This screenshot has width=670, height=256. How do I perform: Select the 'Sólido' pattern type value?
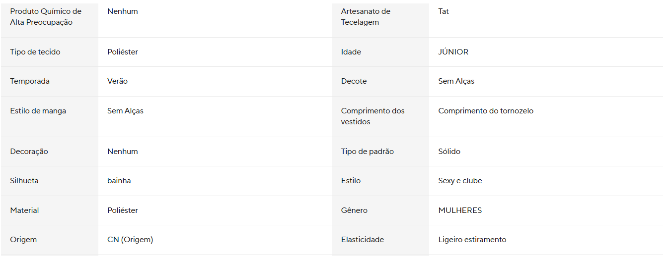tap(449, 152)
